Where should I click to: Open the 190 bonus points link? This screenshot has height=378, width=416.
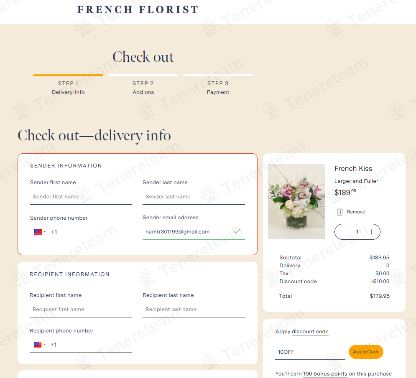325,374
